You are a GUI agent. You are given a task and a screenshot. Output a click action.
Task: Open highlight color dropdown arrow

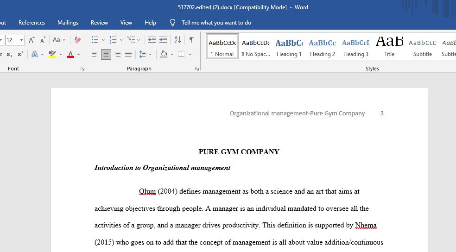click(x=61, y=54)
